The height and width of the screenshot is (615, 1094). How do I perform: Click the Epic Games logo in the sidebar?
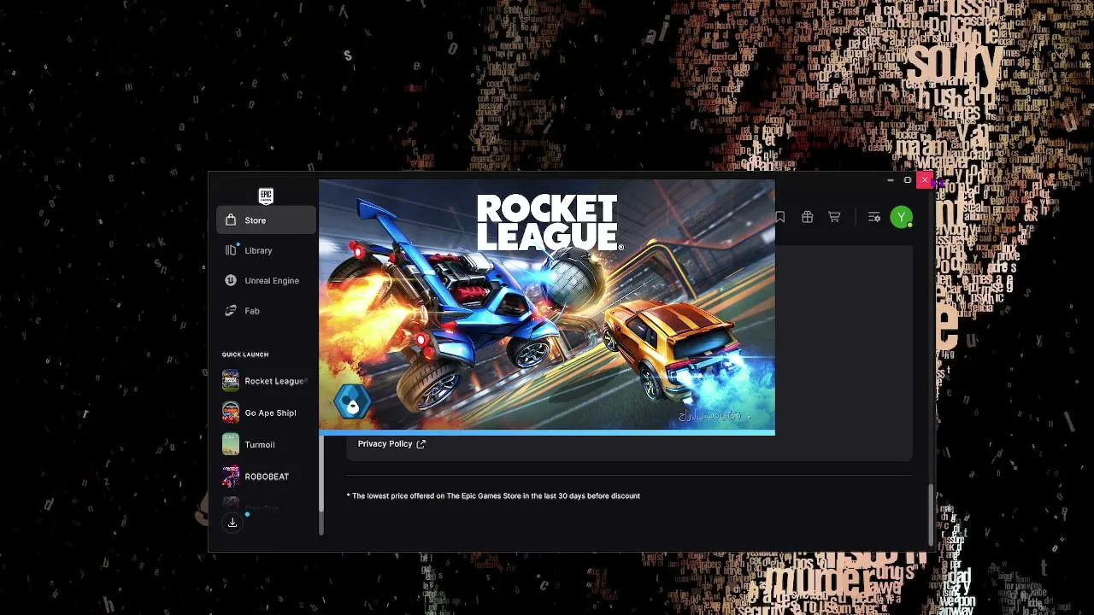point(266,196)
